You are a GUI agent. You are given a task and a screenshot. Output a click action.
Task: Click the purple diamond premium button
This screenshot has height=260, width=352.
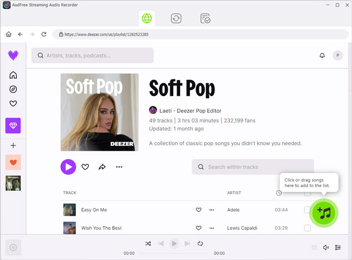(x=13, y=125)
